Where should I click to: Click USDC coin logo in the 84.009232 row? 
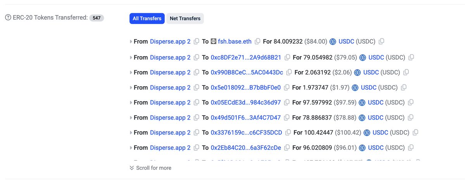pyautogui.click(x=332, y=41)
